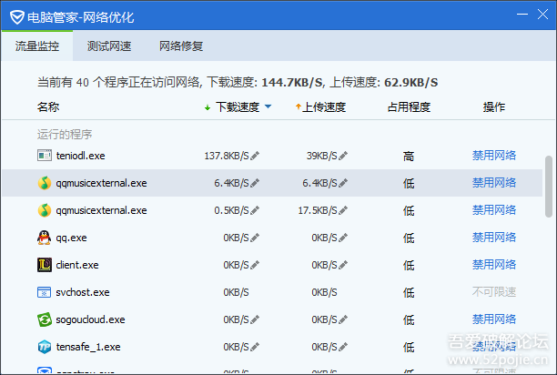Edit upload limit pencil for qq.exe
Screen dimensions: 557x375
[x=343, y=238]
